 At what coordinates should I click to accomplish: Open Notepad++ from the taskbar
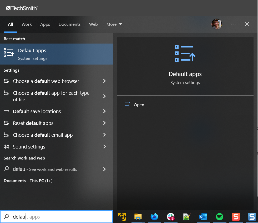point(187,217)
